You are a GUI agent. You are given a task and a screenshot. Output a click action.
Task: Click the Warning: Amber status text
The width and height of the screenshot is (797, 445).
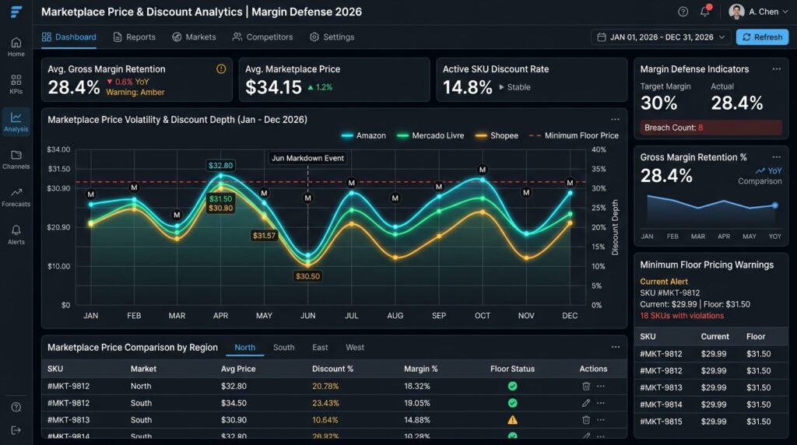click(135, 93)
